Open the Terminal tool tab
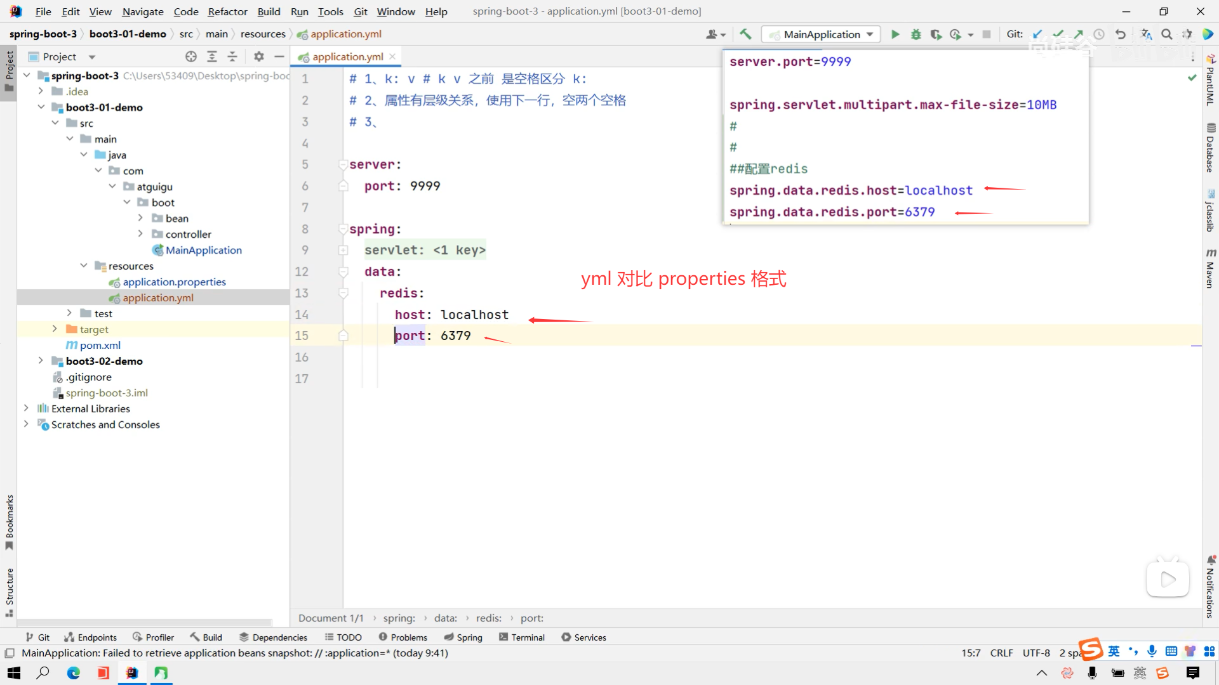 [x=521, y=637]
